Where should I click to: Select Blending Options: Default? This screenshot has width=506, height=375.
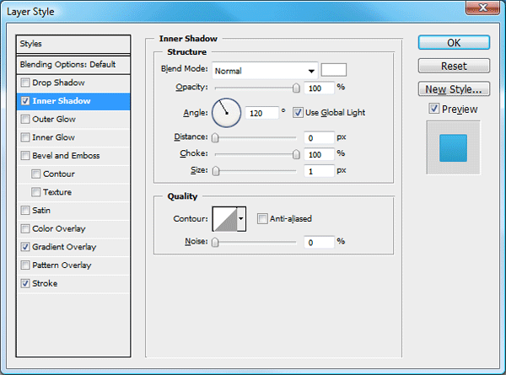(x=73, y=65)
